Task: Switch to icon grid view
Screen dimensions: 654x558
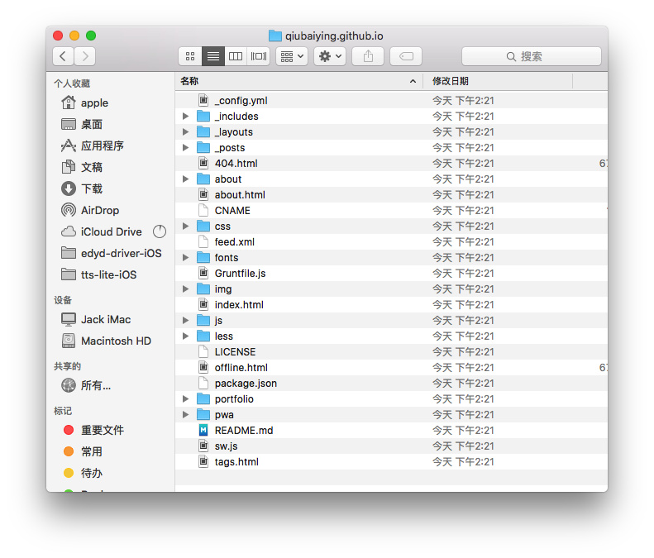Action: pyautogui.click(x=190, y=56)
